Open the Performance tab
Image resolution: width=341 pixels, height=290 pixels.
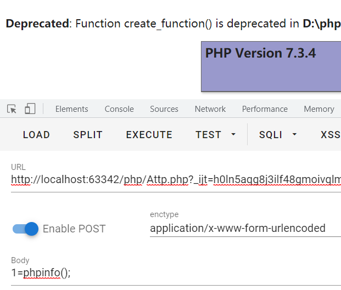[265, 109]
